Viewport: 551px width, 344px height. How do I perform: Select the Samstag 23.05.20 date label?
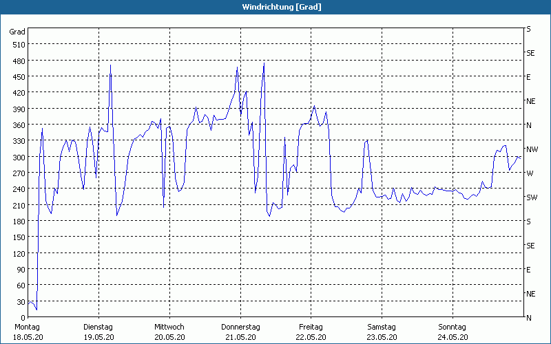[x=382, y=332]
